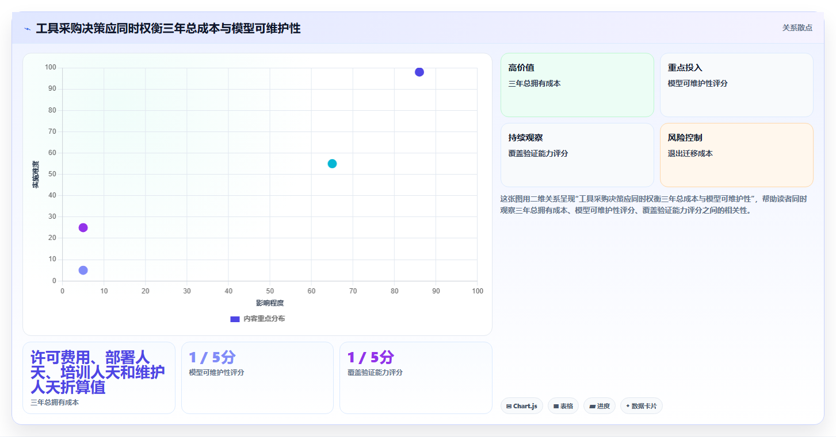Click the 关系散点 label in header
Viewport: 836px width, 437px height.
coord(797,28)
